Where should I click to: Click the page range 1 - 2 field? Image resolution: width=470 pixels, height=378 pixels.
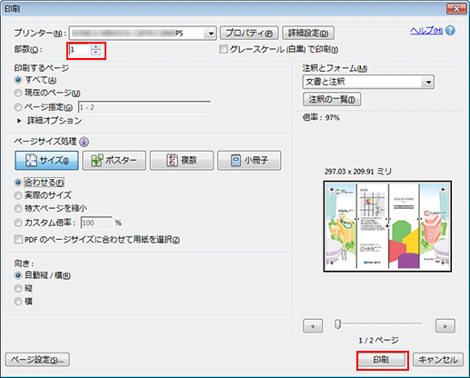coord(145,107)
